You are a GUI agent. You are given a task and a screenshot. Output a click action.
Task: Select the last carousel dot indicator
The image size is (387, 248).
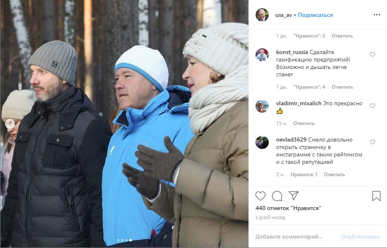tap(131, 240)
